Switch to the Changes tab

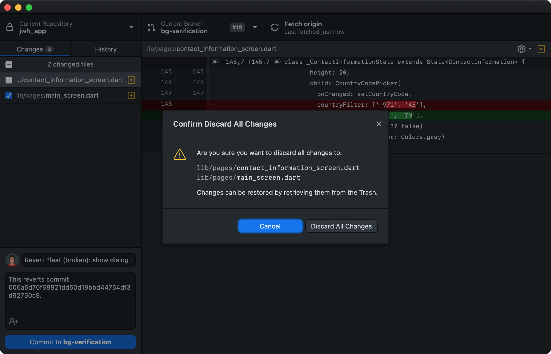pyautogui.click(x=35, y=49)
